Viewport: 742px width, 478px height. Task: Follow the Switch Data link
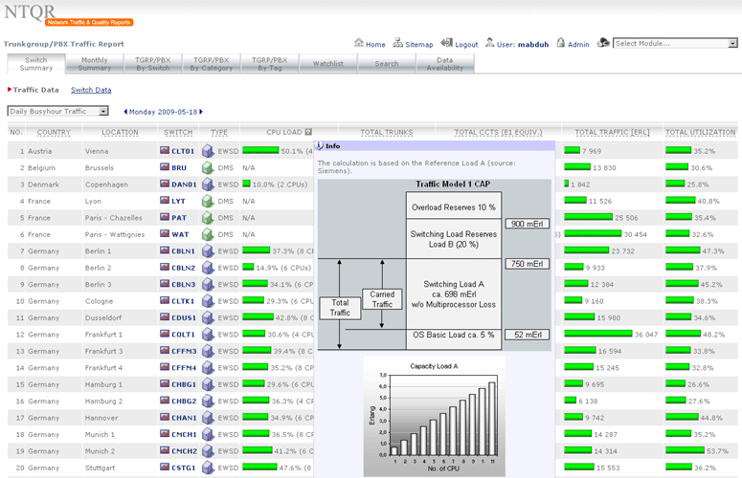tap(91, 90)
